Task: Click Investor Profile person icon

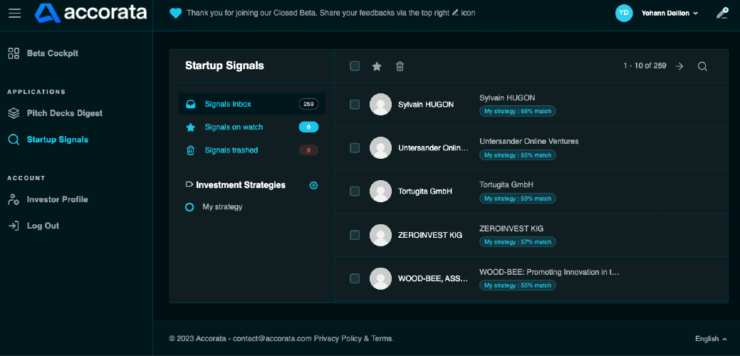Action: pyautogui.click(x=14, y=199)
